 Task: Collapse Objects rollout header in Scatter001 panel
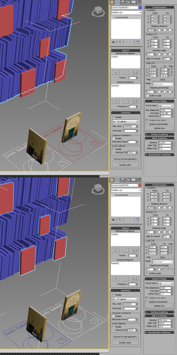click(126, 51)
